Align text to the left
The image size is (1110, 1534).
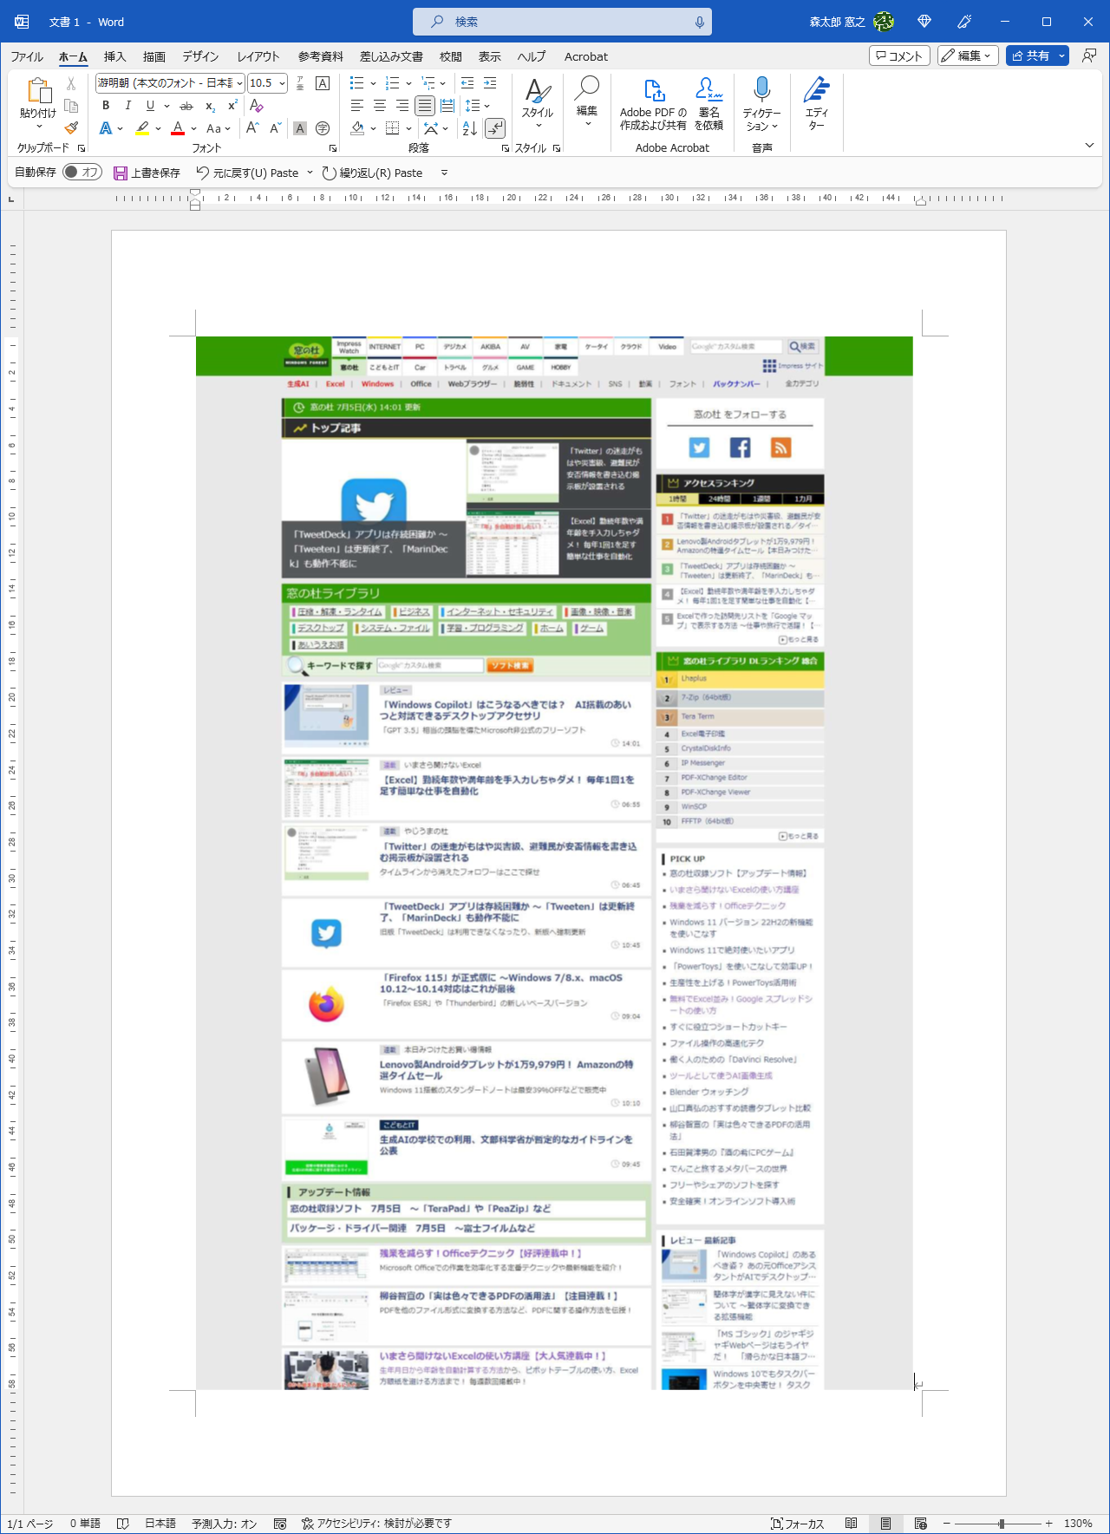[357, 106]
